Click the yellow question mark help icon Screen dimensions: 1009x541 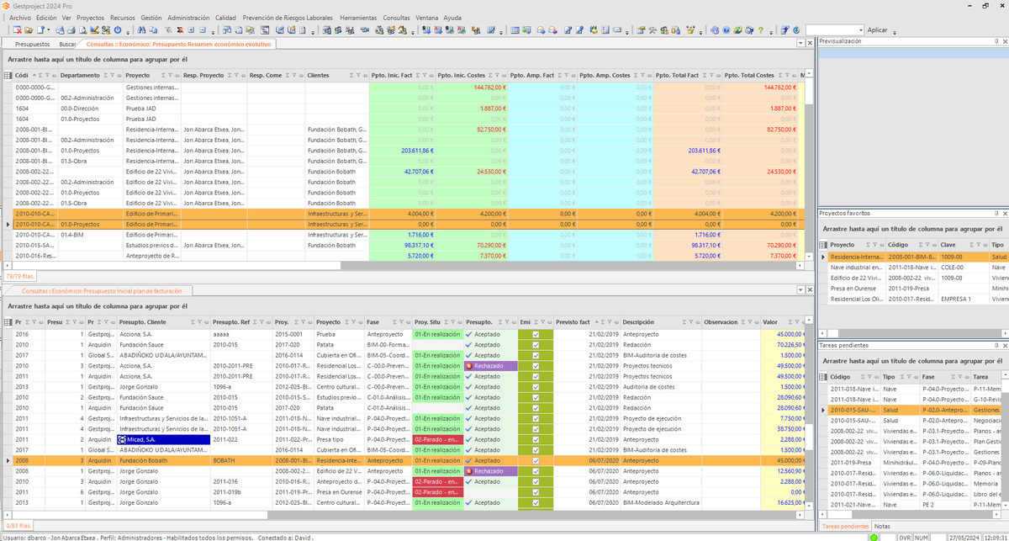[x=760, y=30]
